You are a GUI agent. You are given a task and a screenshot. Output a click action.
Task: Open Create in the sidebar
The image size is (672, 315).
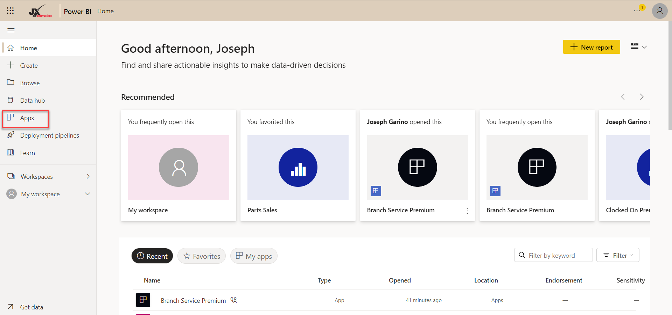point(48,65)
